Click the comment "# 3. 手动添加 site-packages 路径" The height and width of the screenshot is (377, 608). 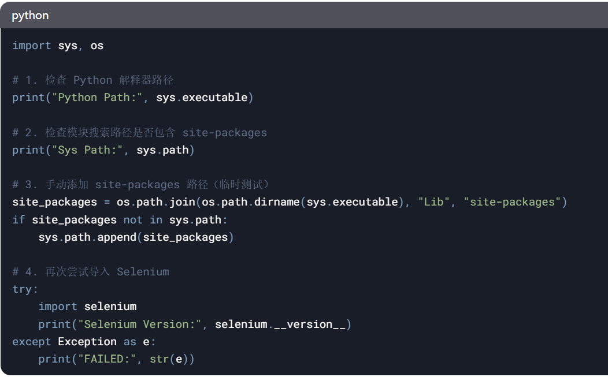pyautogui.click(x=140, y=185)
